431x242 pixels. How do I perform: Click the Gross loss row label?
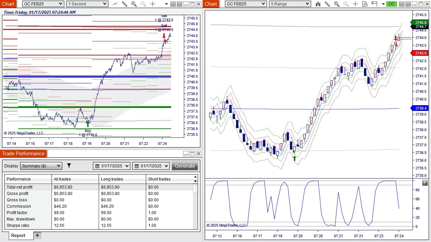point(17,200)
